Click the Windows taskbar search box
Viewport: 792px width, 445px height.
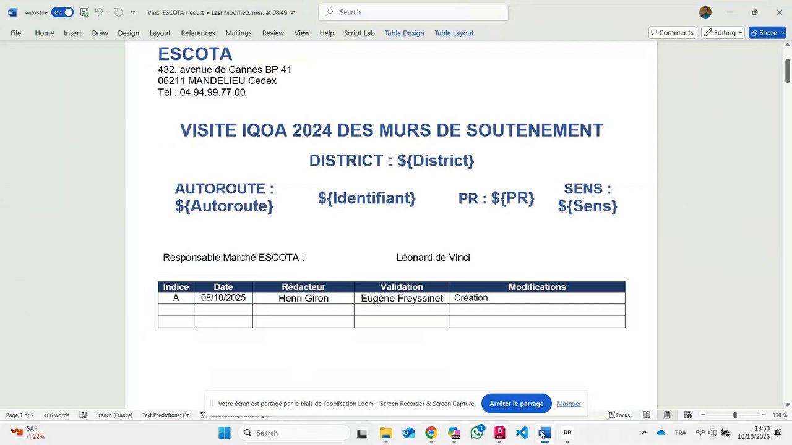point(294,433)
